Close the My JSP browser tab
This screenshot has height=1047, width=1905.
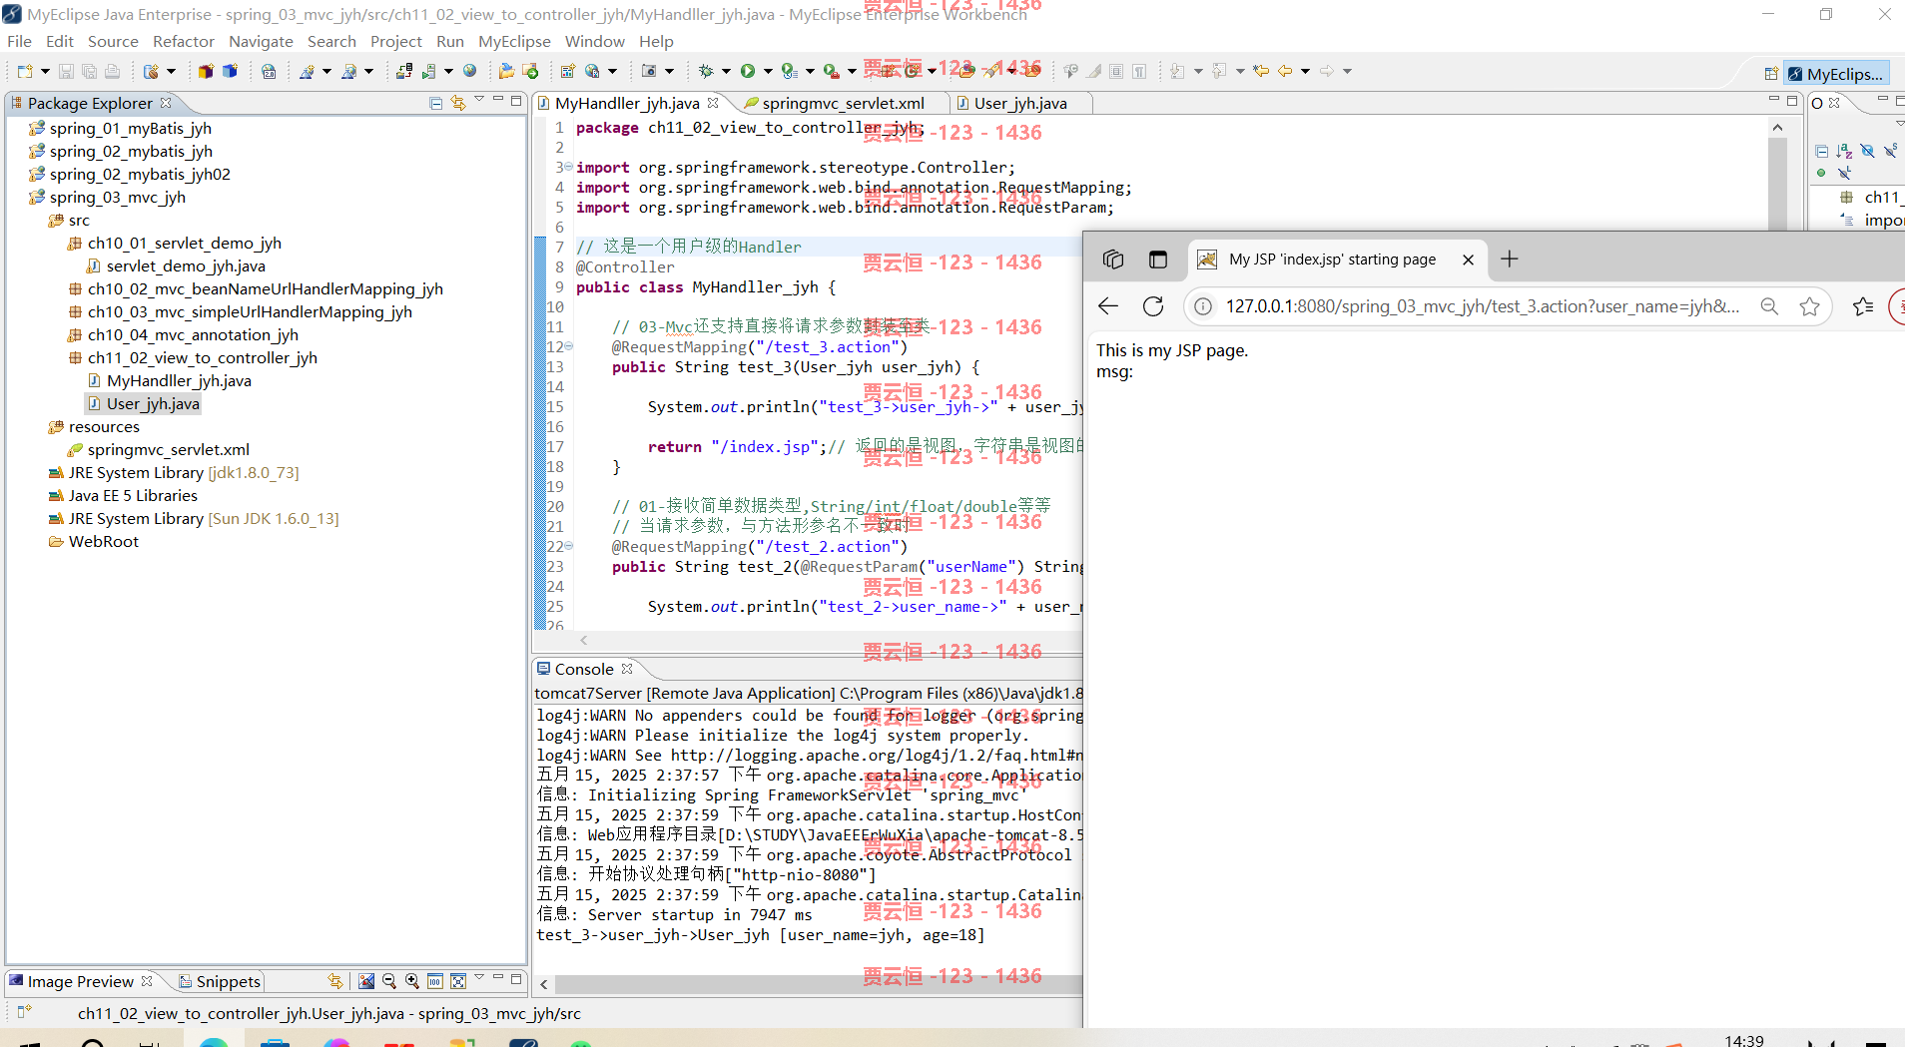tap(1468, 260)
